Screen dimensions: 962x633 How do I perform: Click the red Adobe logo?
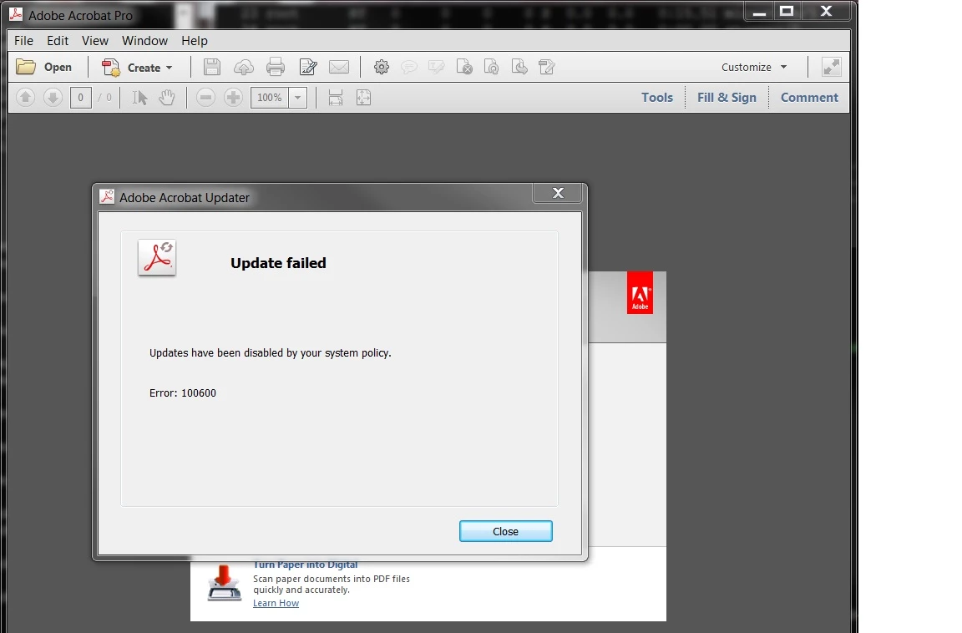point(640,293)
